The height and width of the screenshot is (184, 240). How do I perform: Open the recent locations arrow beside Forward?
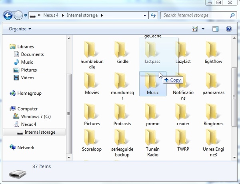point(26,16)
